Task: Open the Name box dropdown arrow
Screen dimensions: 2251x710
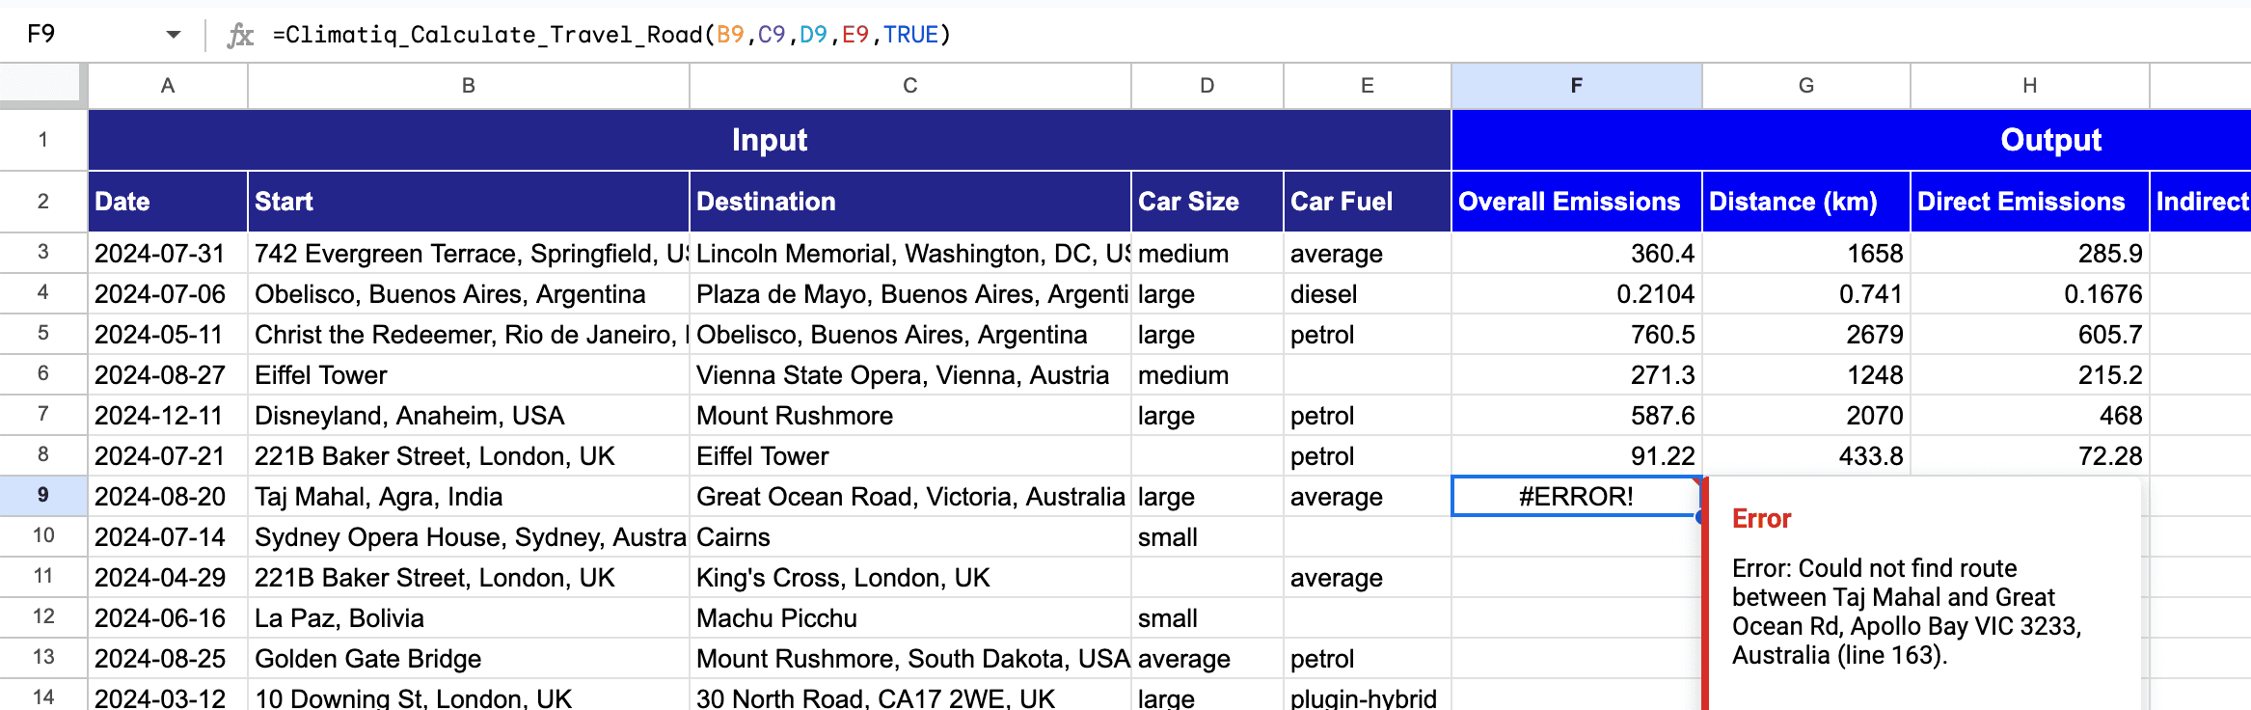Action: [173, 35]
